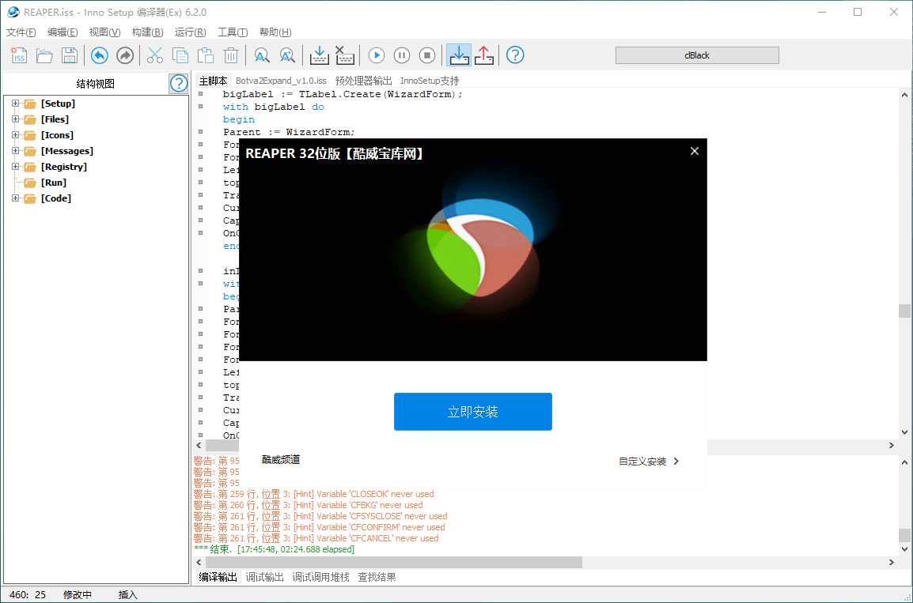Viewport: 913px width, 603px height.
Task: Open the 运行(R) menu
Action: point(191,32)
